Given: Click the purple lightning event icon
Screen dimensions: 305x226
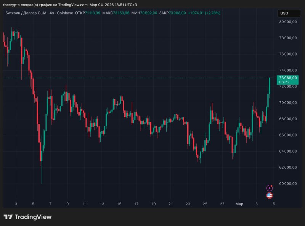Looking at the screenshot, I should [x=270, y=188].
